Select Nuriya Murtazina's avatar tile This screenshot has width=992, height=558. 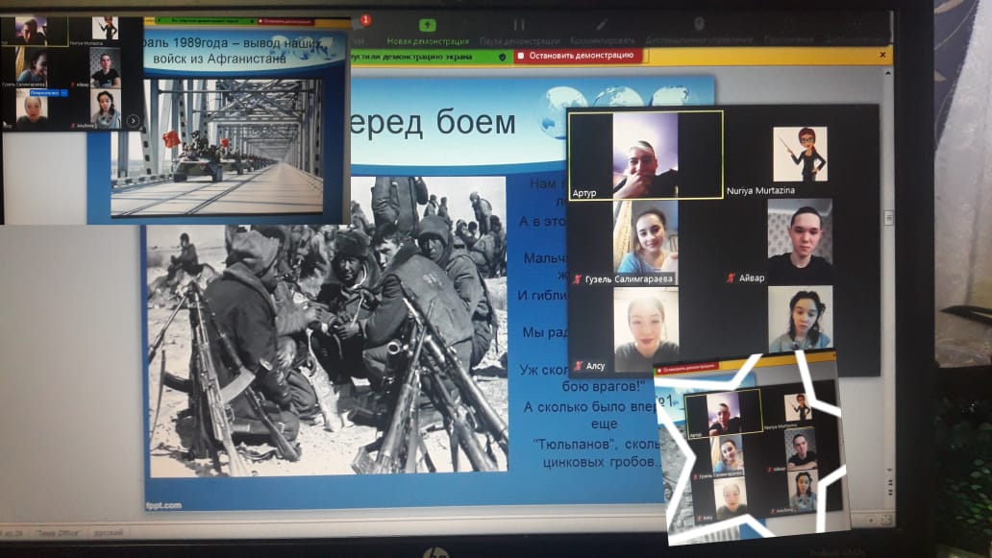pos(800,154)
